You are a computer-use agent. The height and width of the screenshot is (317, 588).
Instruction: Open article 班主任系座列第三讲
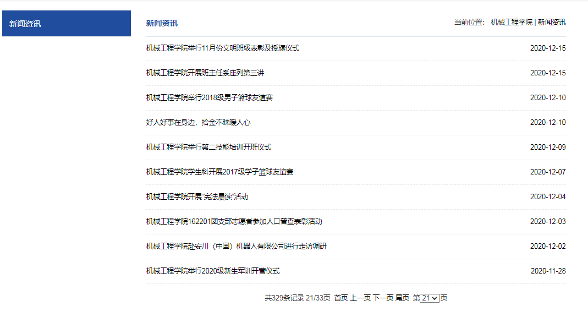pos(205,73)
